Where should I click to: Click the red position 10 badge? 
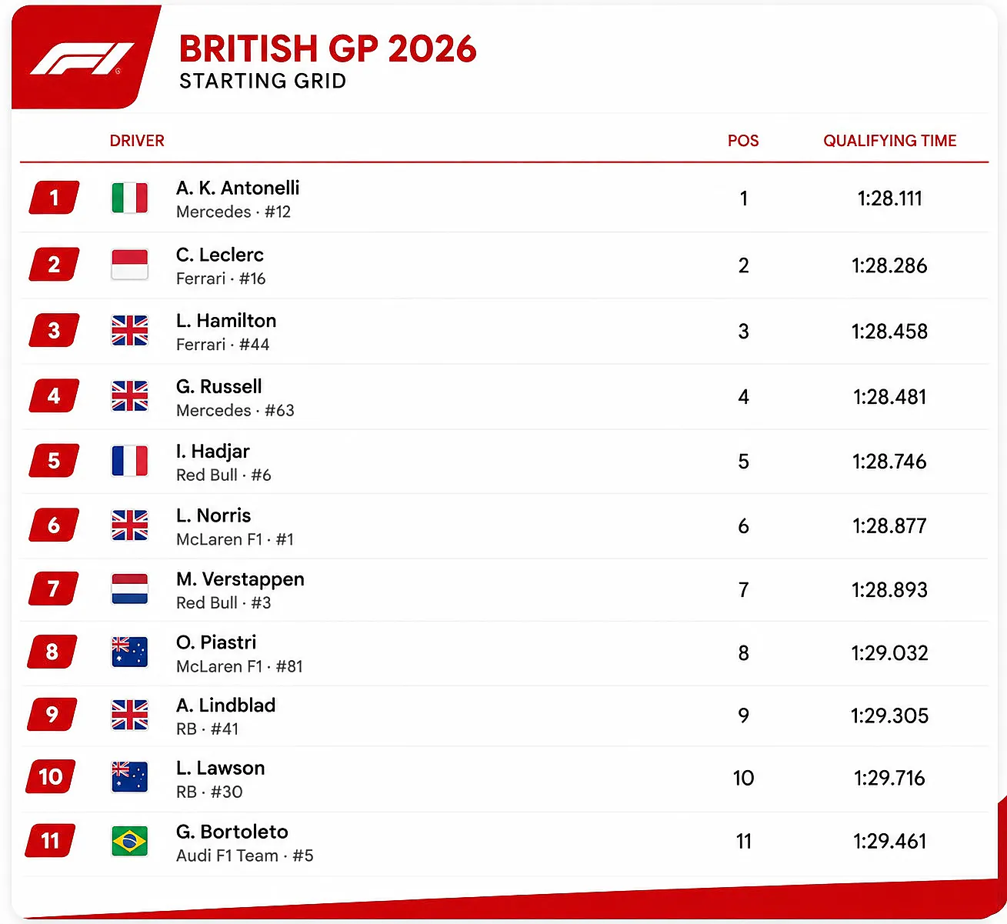pos(52,776)
